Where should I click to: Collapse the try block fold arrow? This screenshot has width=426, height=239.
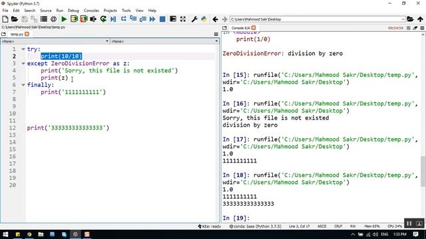[23, 49]
